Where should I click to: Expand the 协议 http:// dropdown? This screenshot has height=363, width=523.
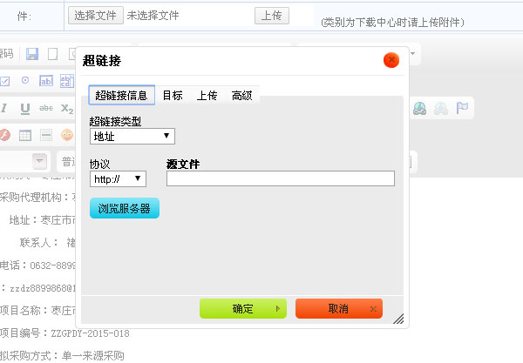click(x=118, y=178)
